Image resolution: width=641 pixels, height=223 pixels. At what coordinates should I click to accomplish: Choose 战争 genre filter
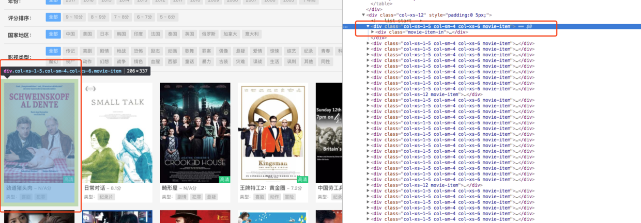point(121,61)
